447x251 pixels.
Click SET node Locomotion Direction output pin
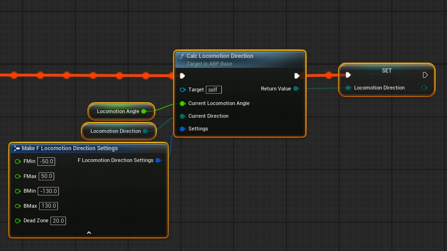click(x=424, y=88)
